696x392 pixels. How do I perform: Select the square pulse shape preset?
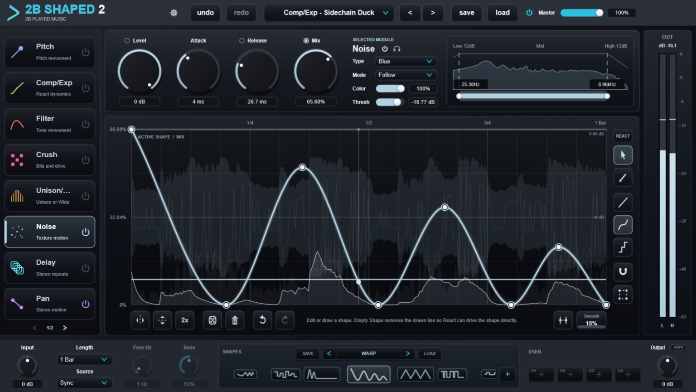285,374
